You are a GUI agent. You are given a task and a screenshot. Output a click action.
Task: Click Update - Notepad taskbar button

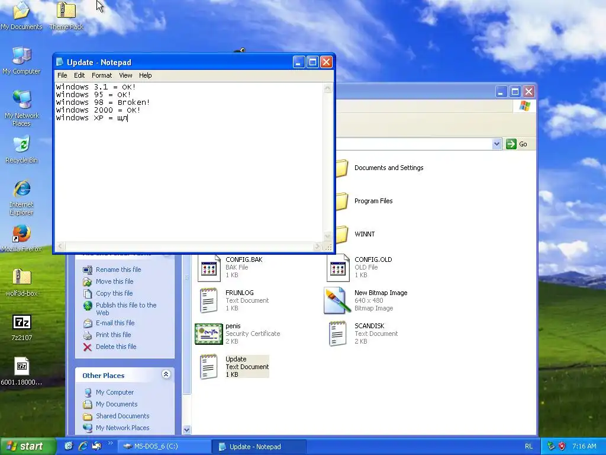click(259, 447)
